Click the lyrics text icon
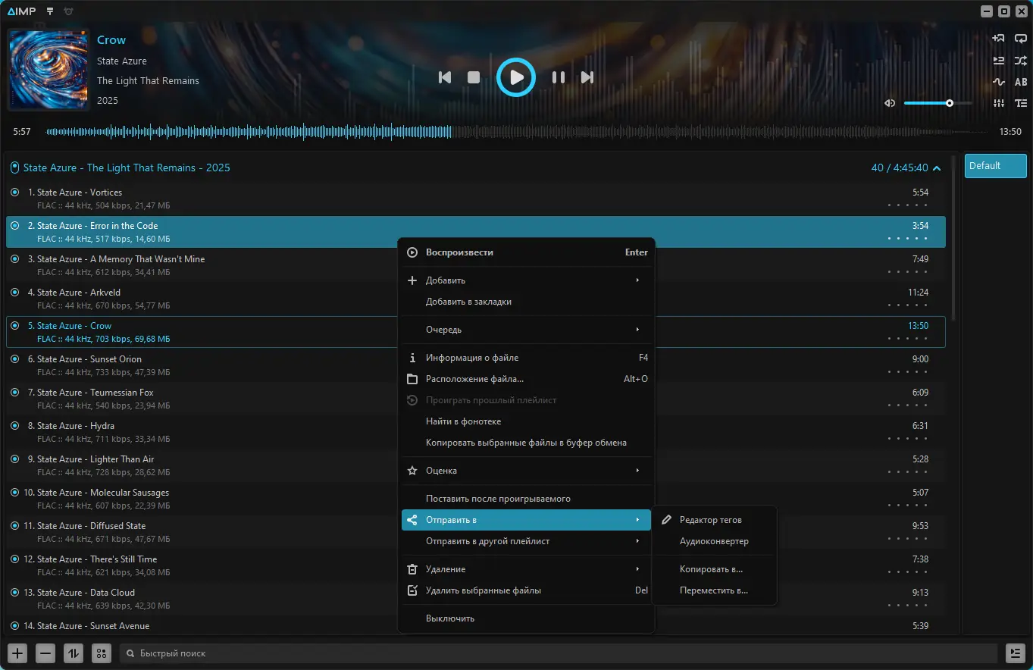Screen dimensions: 1033x670 1021,103
